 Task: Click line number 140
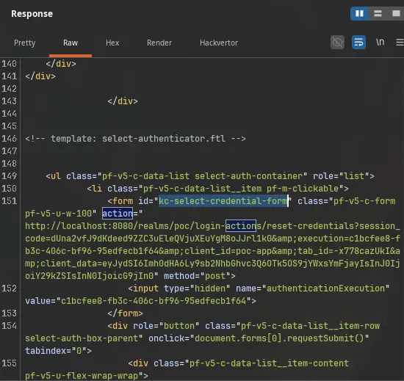(10, 64)
